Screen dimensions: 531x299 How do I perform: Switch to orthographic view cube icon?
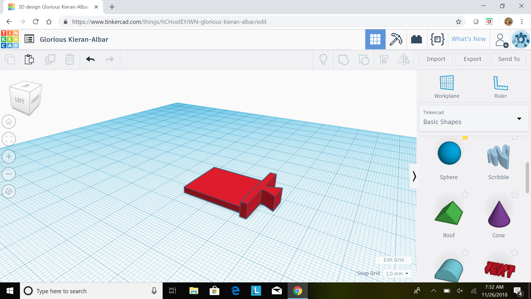coord(9,191)
